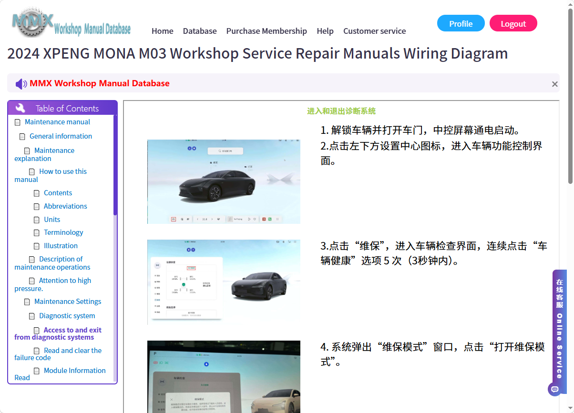Image resolution: width=574 pixels, height=413 pixels.
Task: Click document icon beside Description of maintenance operations
Action: click(32, 260)
